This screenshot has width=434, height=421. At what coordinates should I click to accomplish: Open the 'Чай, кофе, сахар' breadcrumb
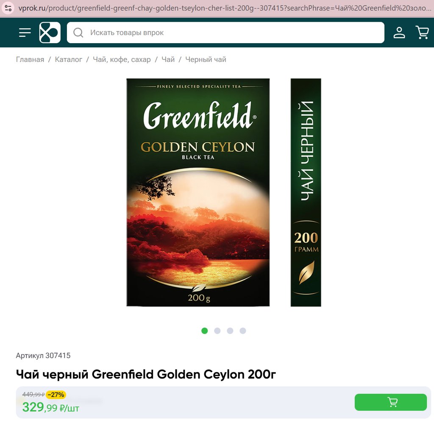[122, 59]
